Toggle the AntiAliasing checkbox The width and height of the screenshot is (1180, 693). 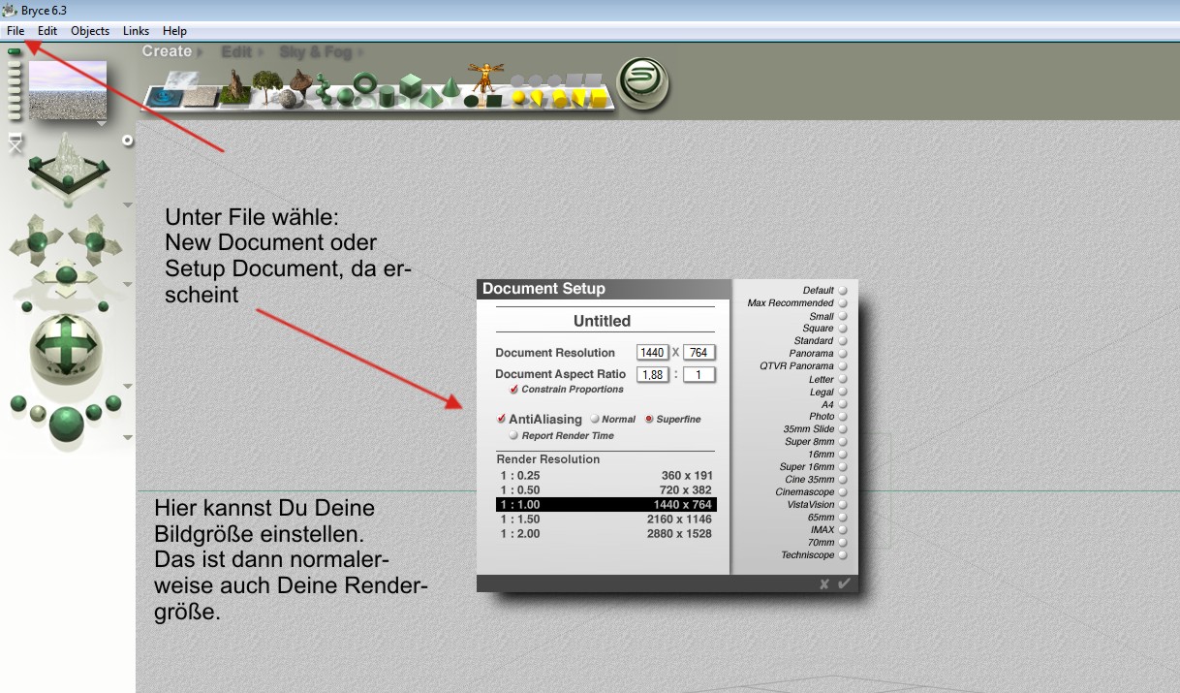pos(501,420)
